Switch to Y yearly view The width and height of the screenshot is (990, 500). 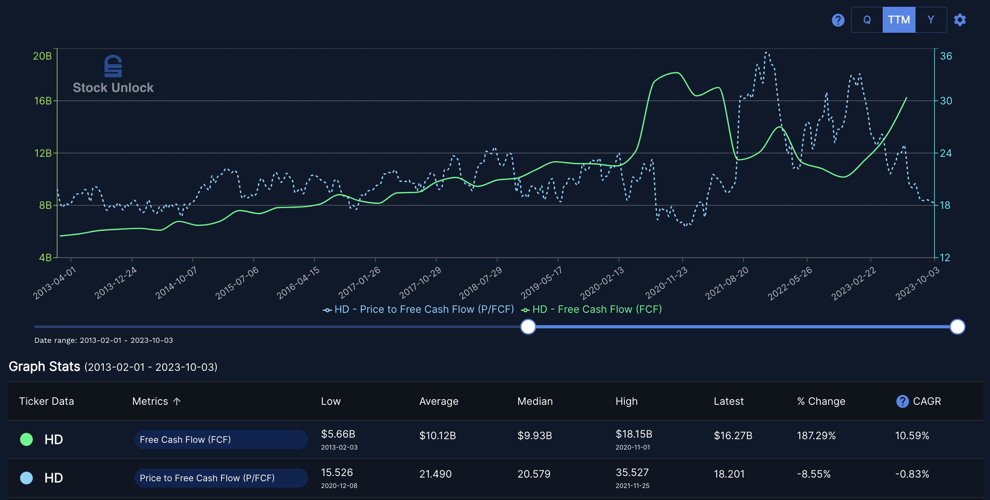[x=931, y=20]
